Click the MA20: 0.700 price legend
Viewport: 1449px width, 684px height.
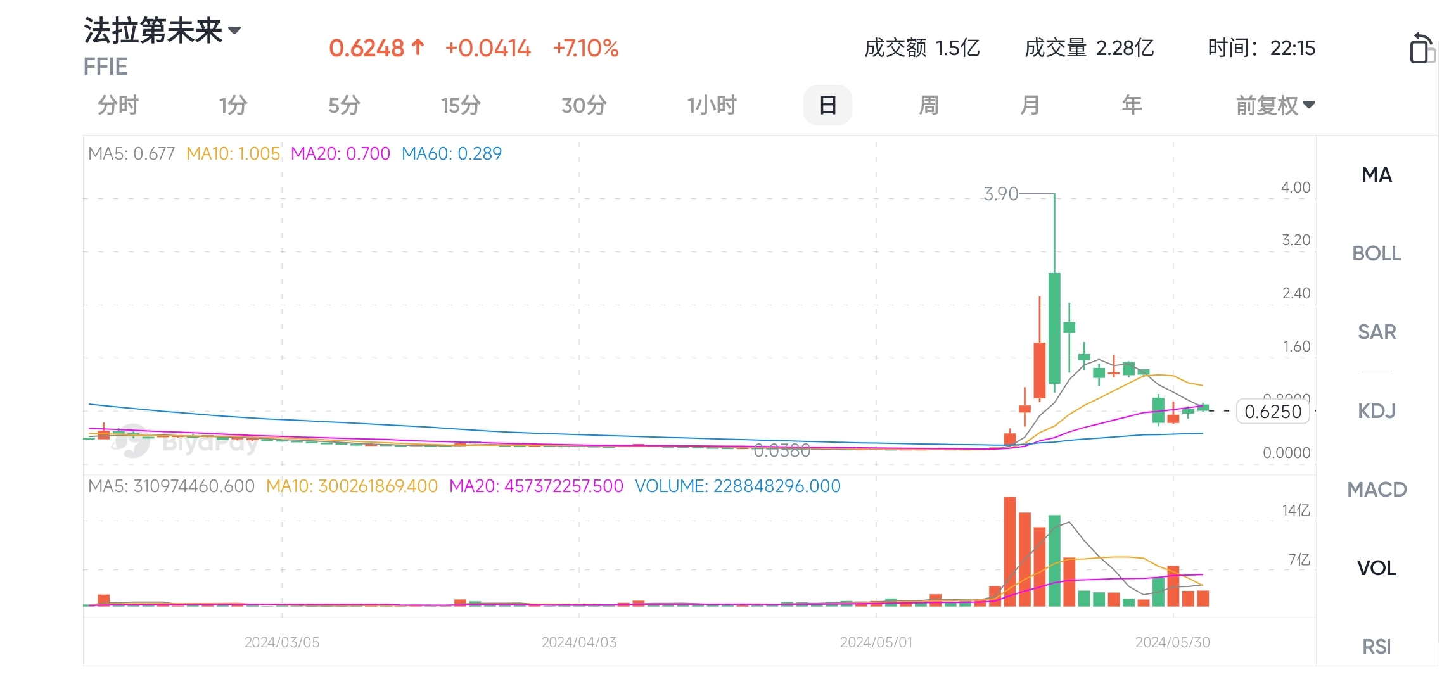pyautogui.click(x=340, y=154)
